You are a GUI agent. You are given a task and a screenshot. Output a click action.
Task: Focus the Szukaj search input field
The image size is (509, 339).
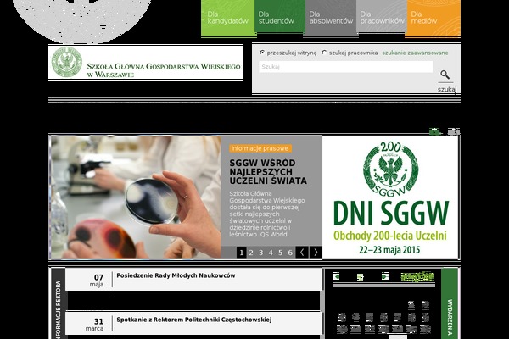(346, 67)
